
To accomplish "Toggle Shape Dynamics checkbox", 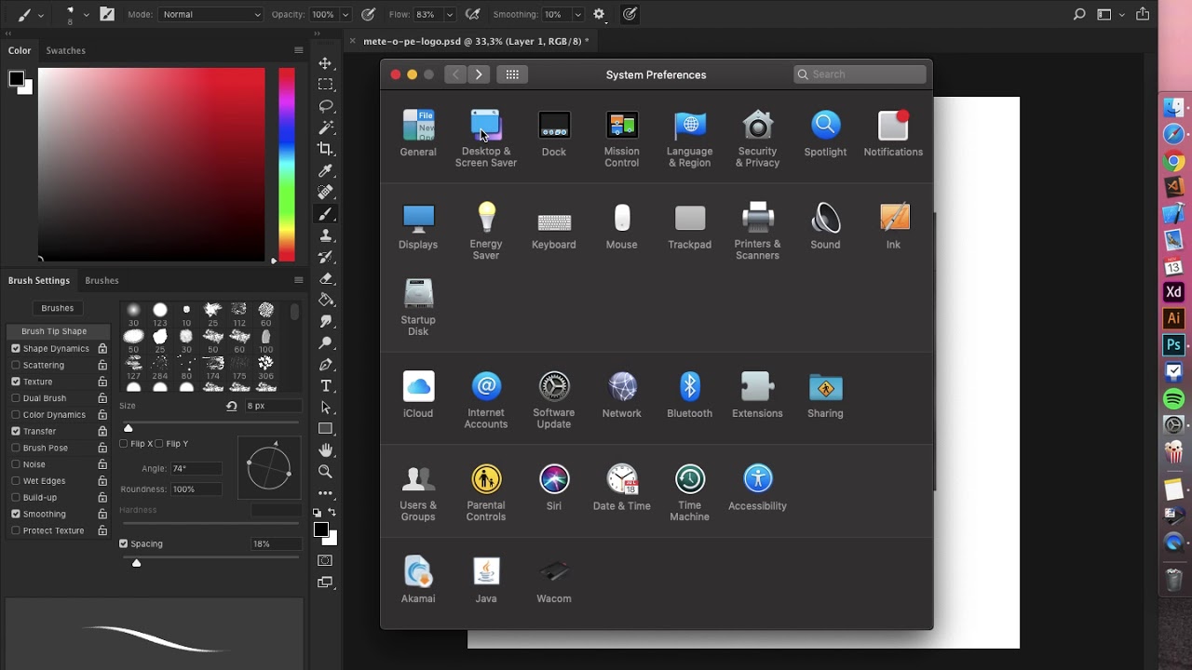I will 16,348.
